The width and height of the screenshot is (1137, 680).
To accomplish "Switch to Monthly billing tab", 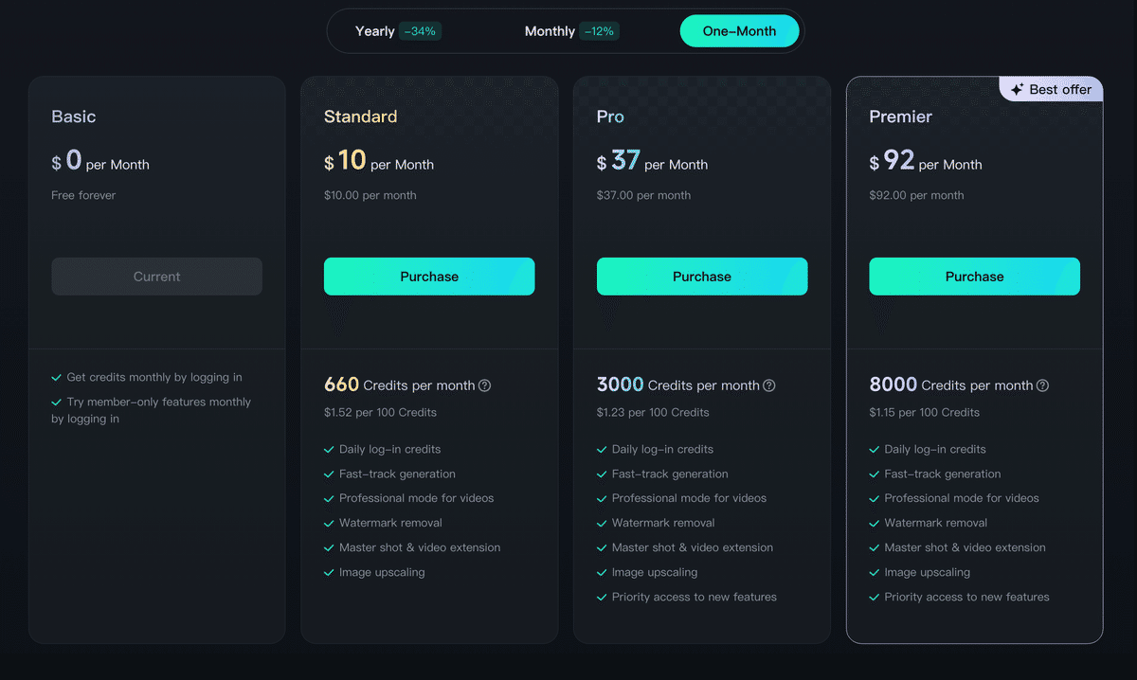I will (550, 31).
